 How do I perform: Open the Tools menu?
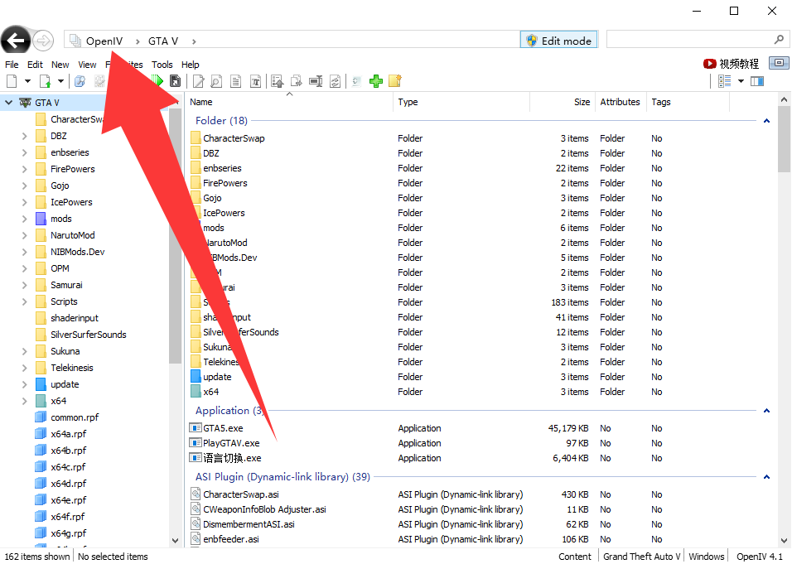(x=162, y=65)
